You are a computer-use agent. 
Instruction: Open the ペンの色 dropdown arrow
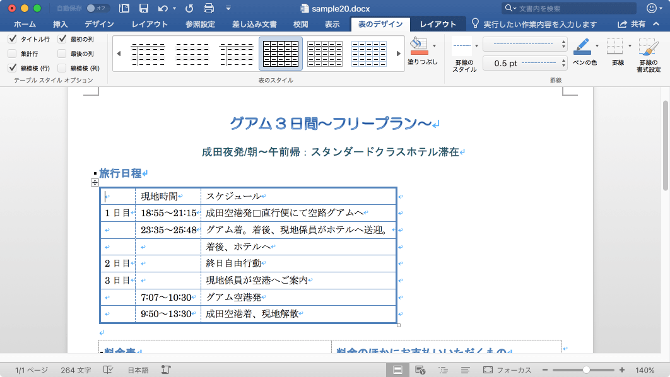(x=597, y=45)
